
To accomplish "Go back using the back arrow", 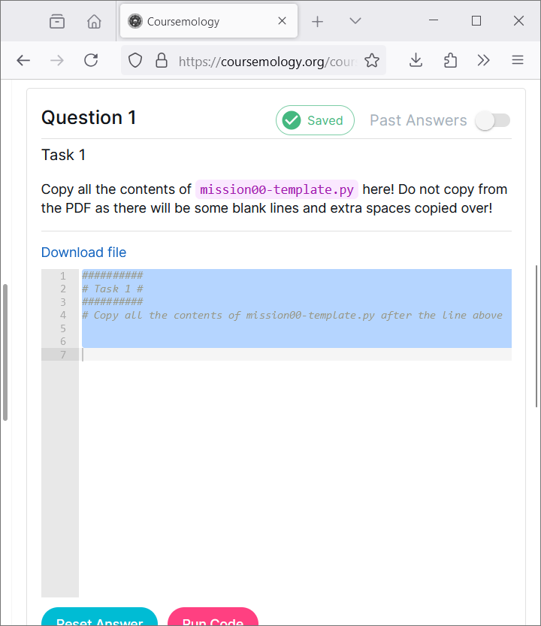I will (23, 60).
